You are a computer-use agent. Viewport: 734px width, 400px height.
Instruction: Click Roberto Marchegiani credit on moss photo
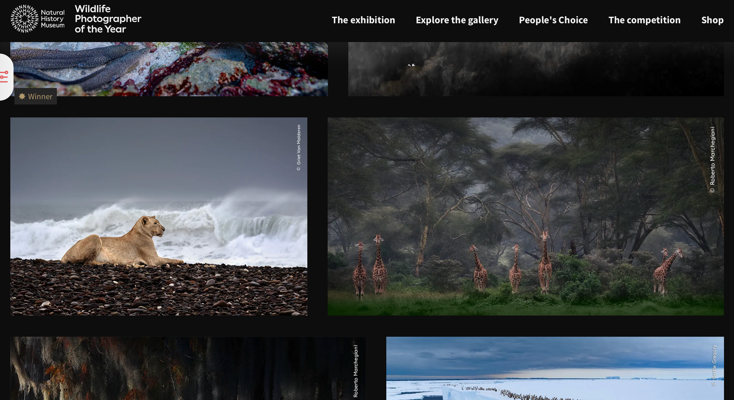[x=356, y=371]
